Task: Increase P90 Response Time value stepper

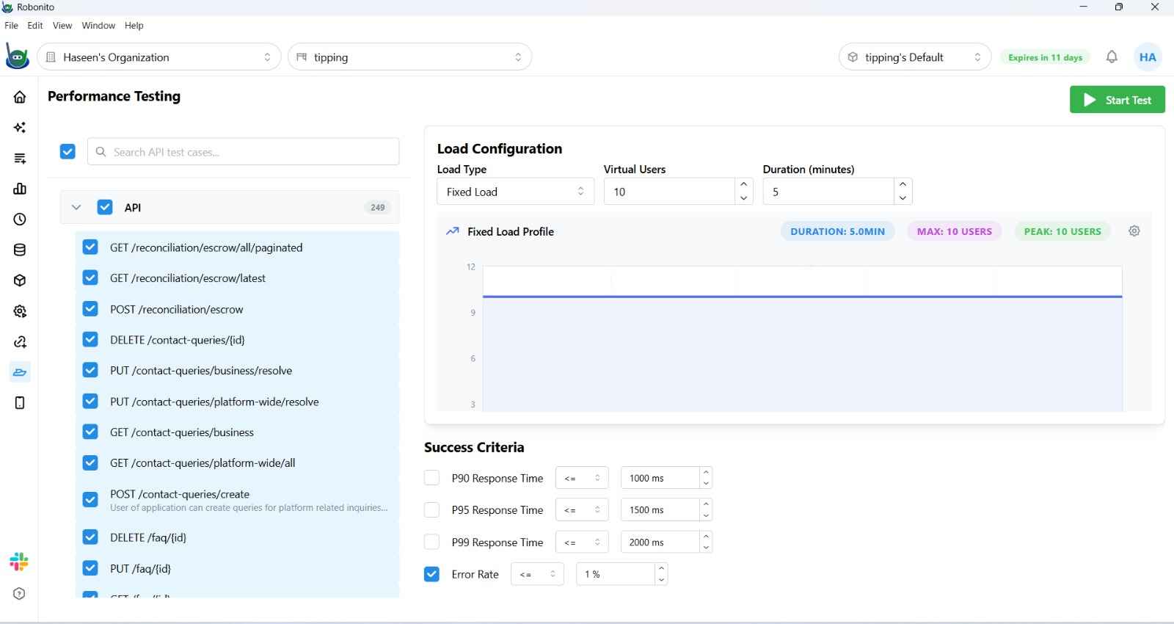Action: click(x=706, y=472)
